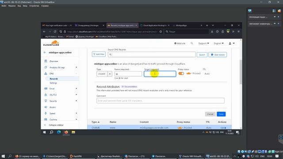Click the Target (required) input field
Screen dimensions: 283x159
[160, 74]
